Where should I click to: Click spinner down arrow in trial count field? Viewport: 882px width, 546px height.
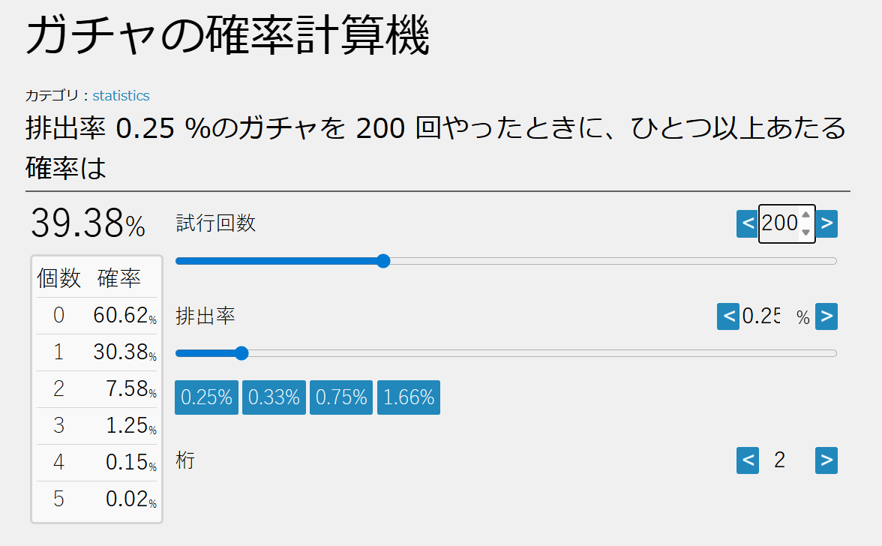805,232
